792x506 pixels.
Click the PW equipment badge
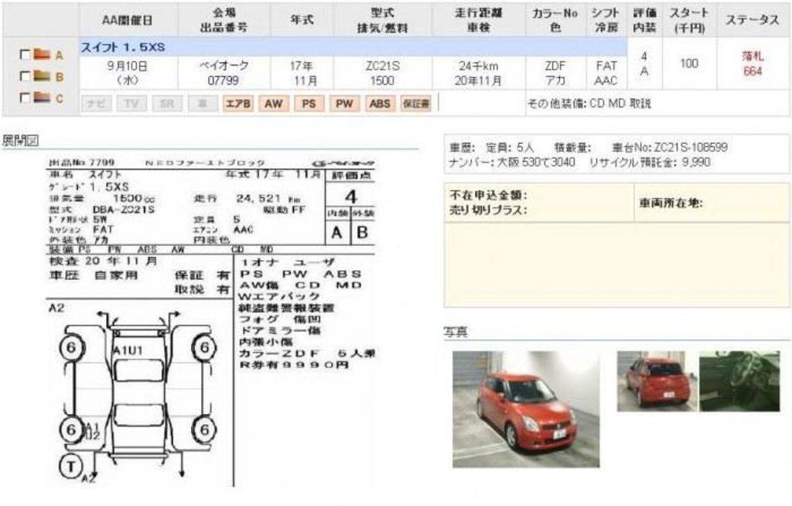[344, 103]
